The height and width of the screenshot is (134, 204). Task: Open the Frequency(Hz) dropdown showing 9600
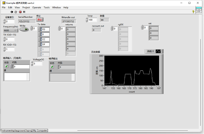10,30
